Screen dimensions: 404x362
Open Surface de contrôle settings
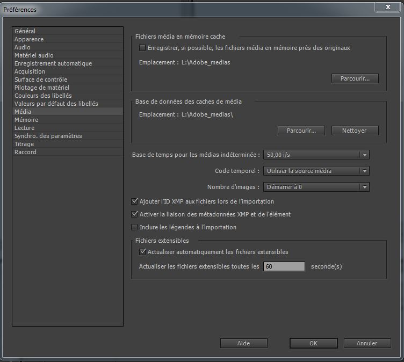click(67, 79)
